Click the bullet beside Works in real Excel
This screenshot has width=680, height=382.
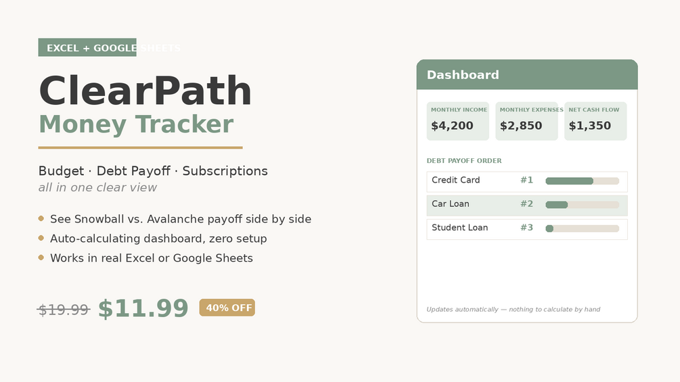pyautogui.click(x=41, y=258)
